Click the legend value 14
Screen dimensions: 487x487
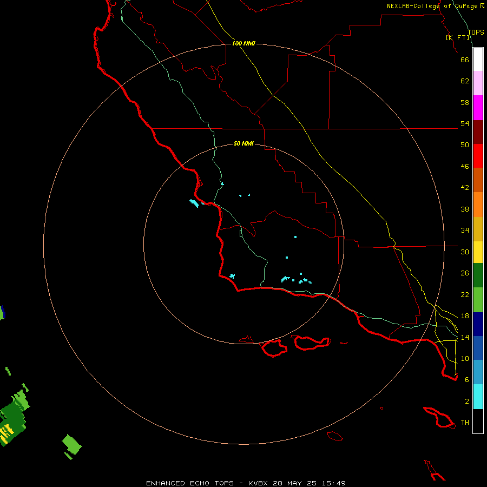465,337
